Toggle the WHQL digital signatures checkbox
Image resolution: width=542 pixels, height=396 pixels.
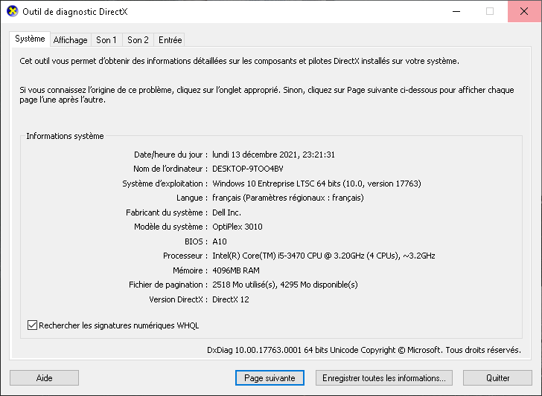[32, 325]
